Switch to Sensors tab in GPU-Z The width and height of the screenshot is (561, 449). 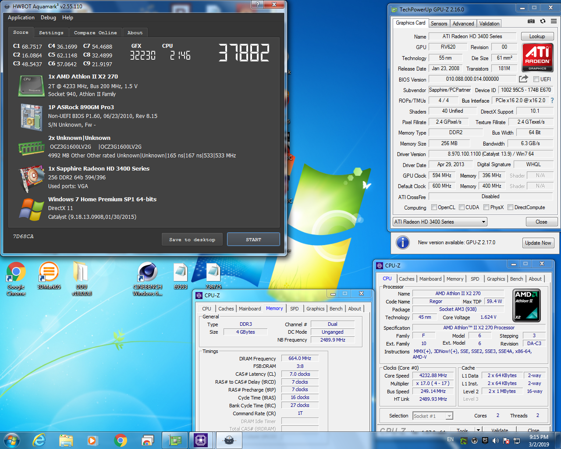(x=439, y=24)
